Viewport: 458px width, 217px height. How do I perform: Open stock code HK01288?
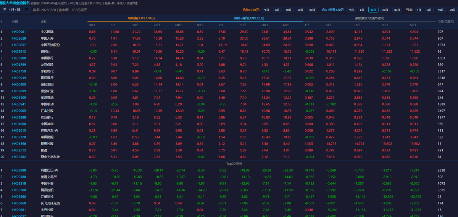[x=19, y=117]
